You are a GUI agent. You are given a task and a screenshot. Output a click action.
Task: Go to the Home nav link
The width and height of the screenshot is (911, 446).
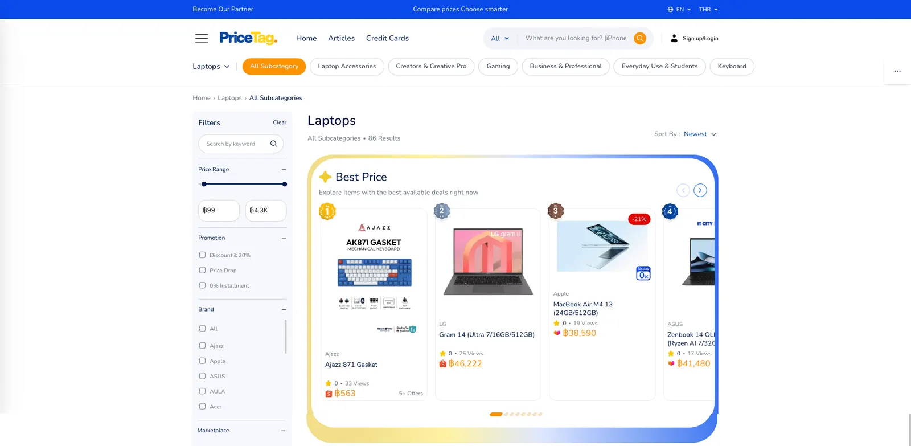coord(306,38)
